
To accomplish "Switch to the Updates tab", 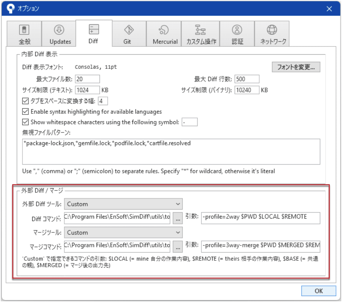I will click(x=59, y=34).
